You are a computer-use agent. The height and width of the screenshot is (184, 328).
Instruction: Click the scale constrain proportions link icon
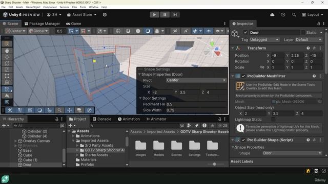pyautogui.click(x=262, y=67)
